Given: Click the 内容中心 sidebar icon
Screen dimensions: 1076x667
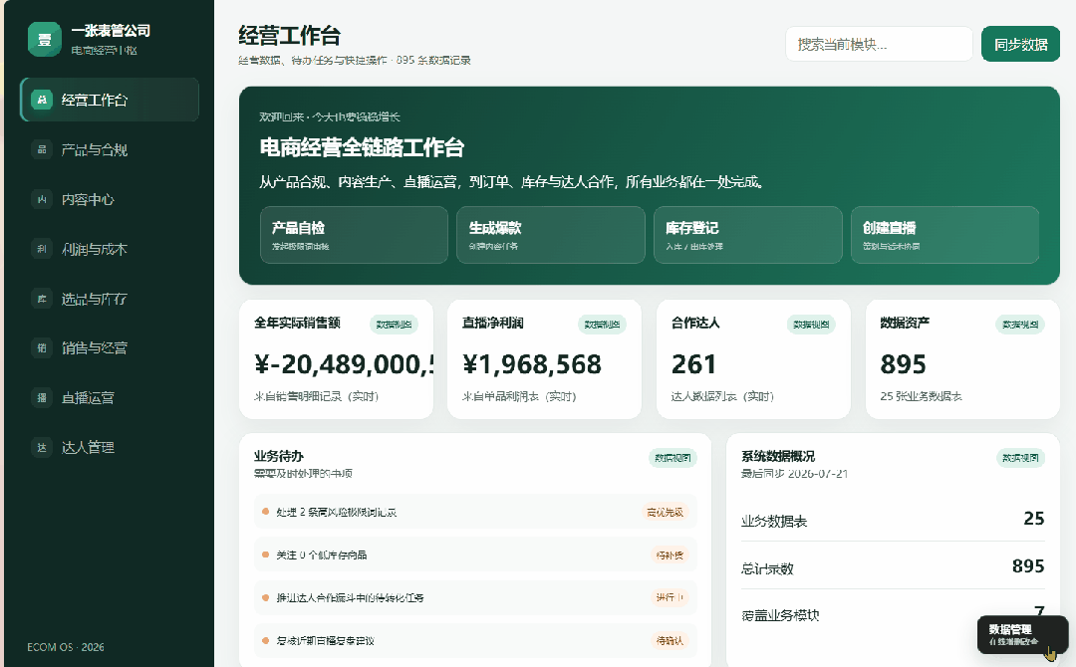Looking at the screenshot, I should coord(42,199).
